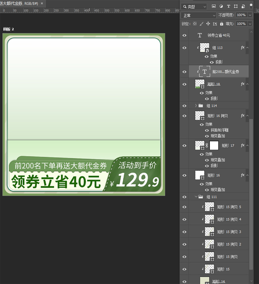Lock artboard nesting icon
This screenshot has width=259, height=284.
(x=215, y=24)
